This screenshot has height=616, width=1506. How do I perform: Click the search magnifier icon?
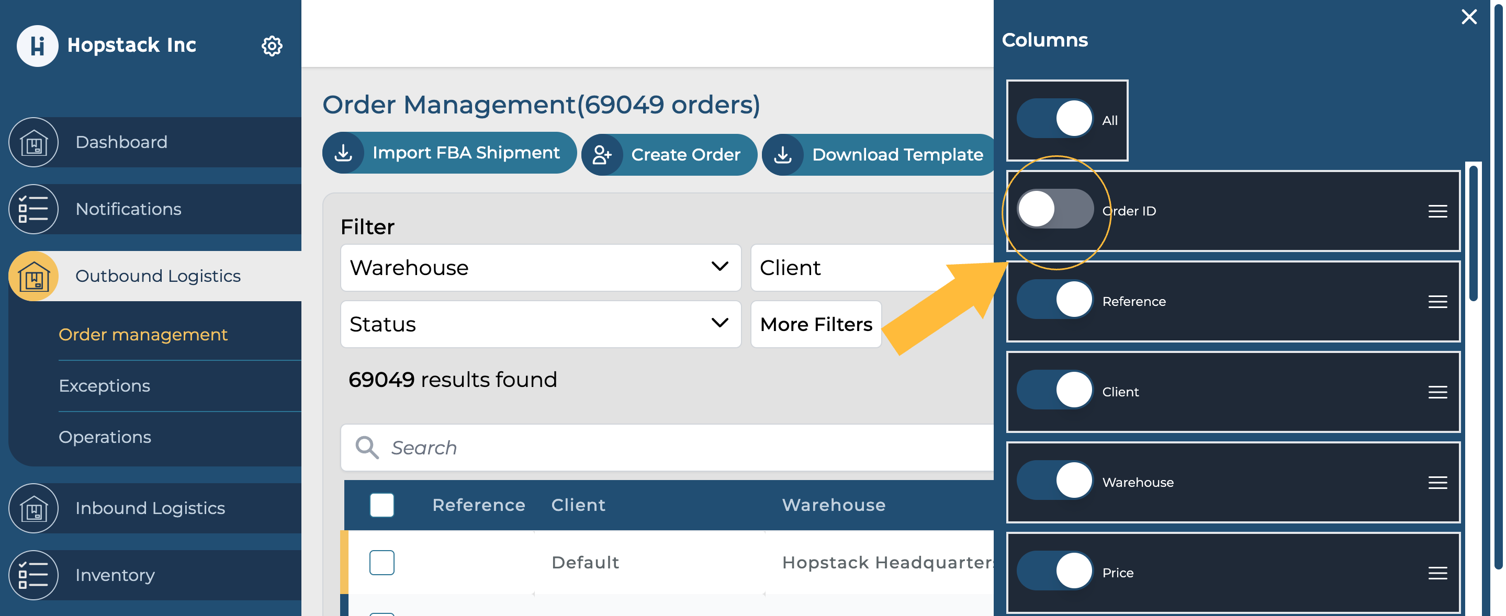coord(367,448)
